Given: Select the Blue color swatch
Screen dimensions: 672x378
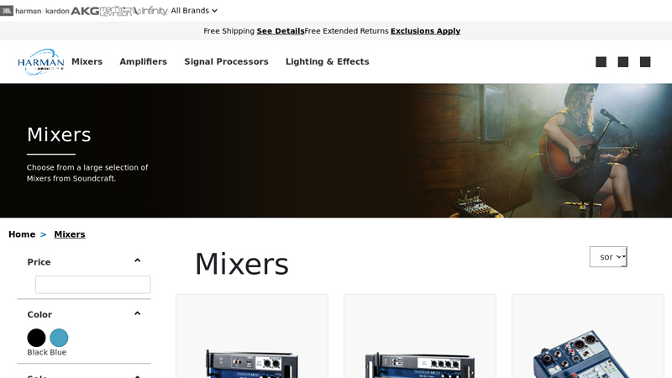Looking at the screenshot, I should point(59,338).
